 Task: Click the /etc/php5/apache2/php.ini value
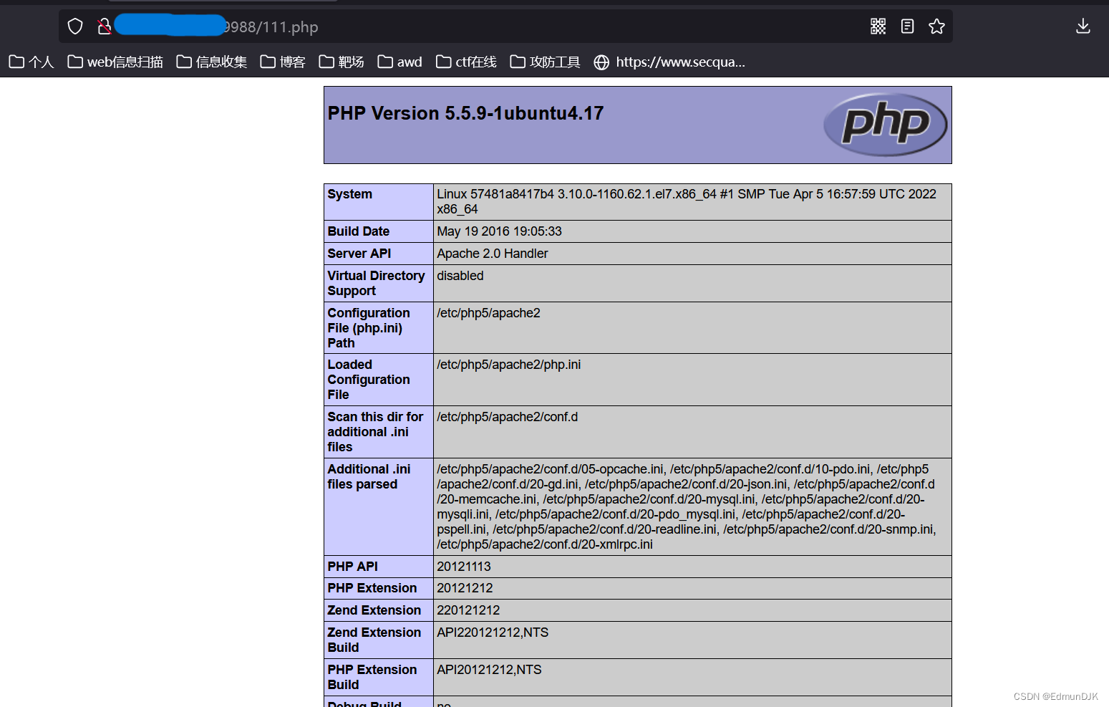(x=509, y=365)
